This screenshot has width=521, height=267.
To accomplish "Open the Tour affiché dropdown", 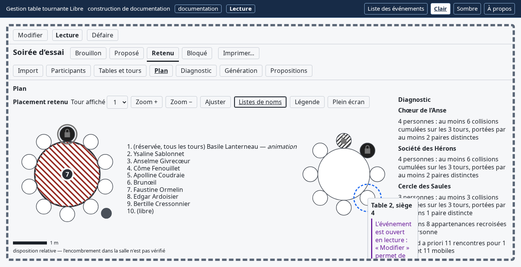I will (x=117, y=102).
